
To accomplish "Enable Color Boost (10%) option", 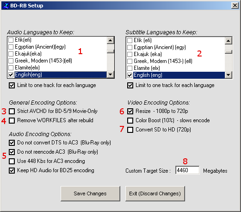I will click(x=130, y=120).
